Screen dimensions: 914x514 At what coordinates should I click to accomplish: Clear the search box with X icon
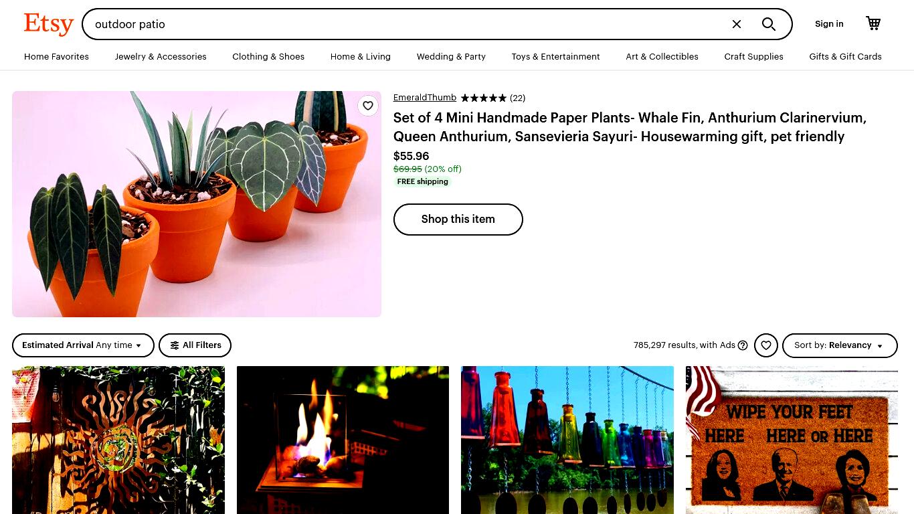[737, 24]
